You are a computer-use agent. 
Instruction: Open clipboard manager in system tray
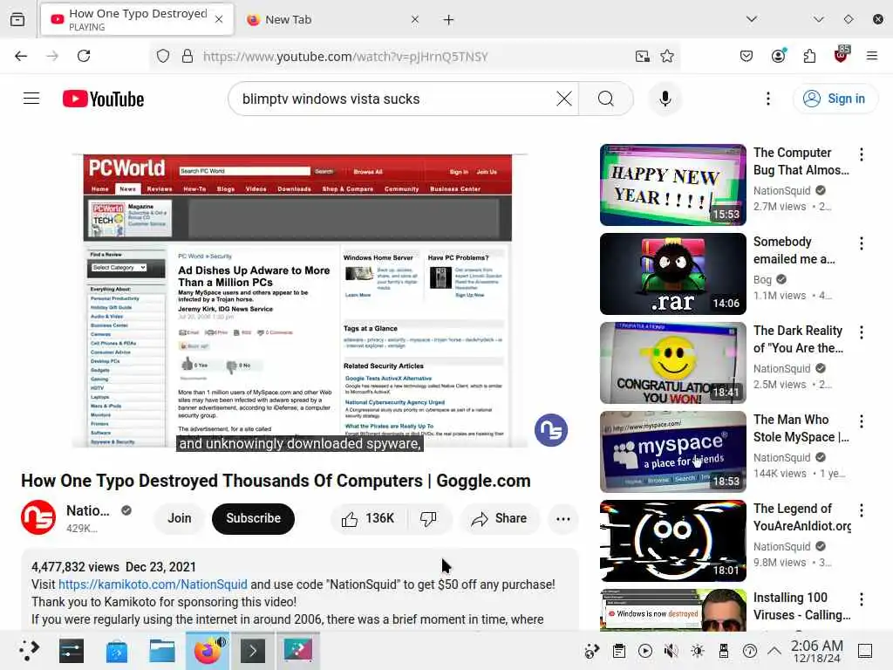coord(619,651)
